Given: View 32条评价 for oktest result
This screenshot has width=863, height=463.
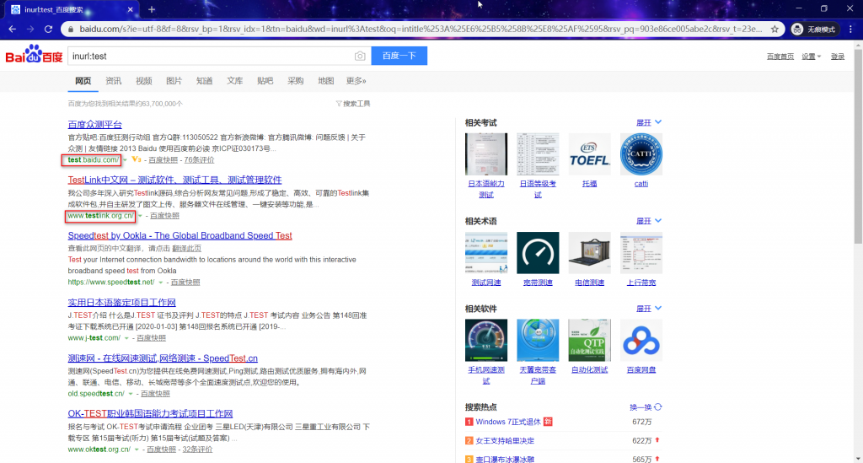Looking at the screenshot, I should 197,450.
